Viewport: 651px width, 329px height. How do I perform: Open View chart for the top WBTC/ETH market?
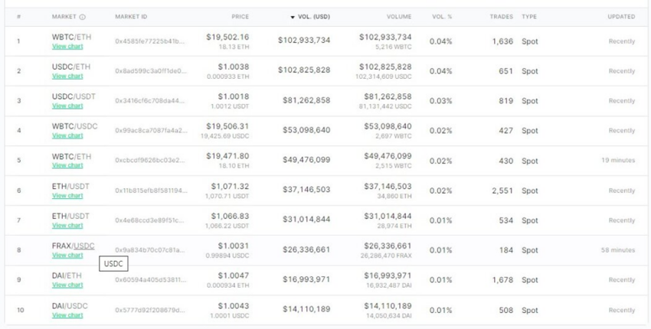coord(67,47)
